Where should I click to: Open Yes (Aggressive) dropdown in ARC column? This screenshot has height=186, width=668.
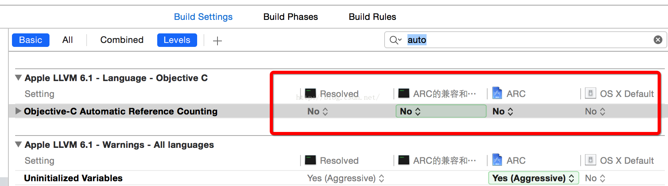534,178
